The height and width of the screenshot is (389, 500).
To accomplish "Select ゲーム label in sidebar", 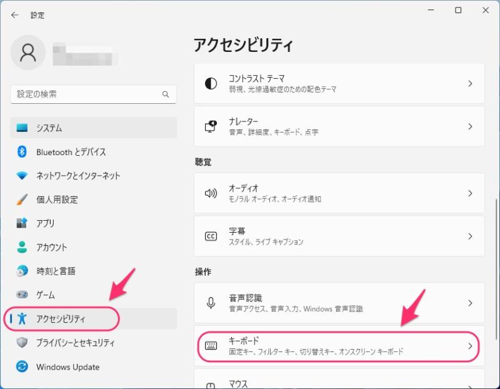I will pyautogui.click(x=46, y=295).
